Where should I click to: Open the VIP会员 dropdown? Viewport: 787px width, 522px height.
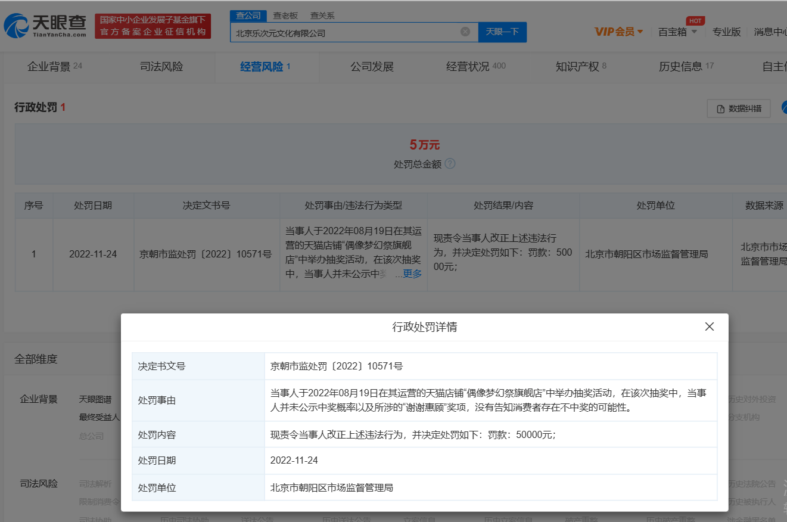click(x=619, y=32)
